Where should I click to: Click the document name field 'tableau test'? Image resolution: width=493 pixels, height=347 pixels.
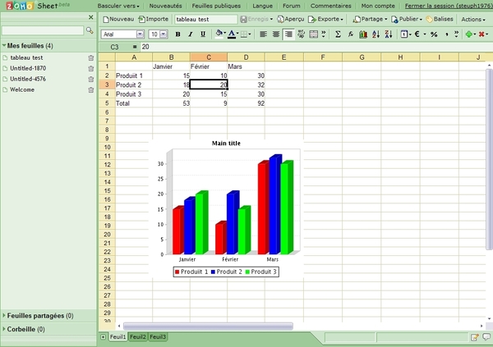205,18
